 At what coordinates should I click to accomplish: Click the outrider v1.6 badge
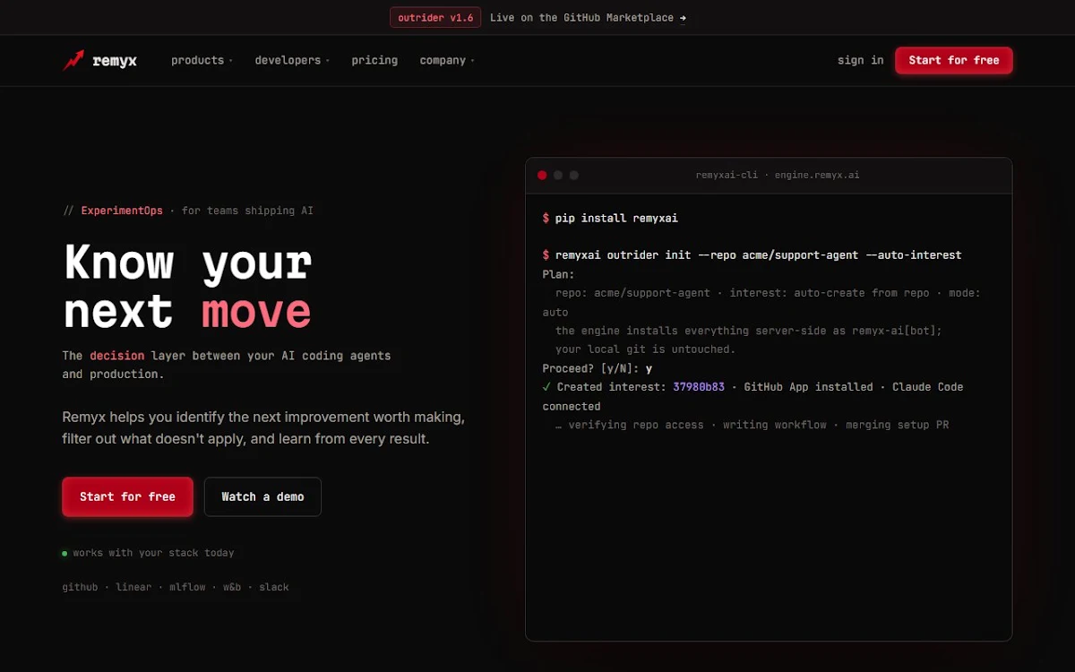tap(435, 17)
